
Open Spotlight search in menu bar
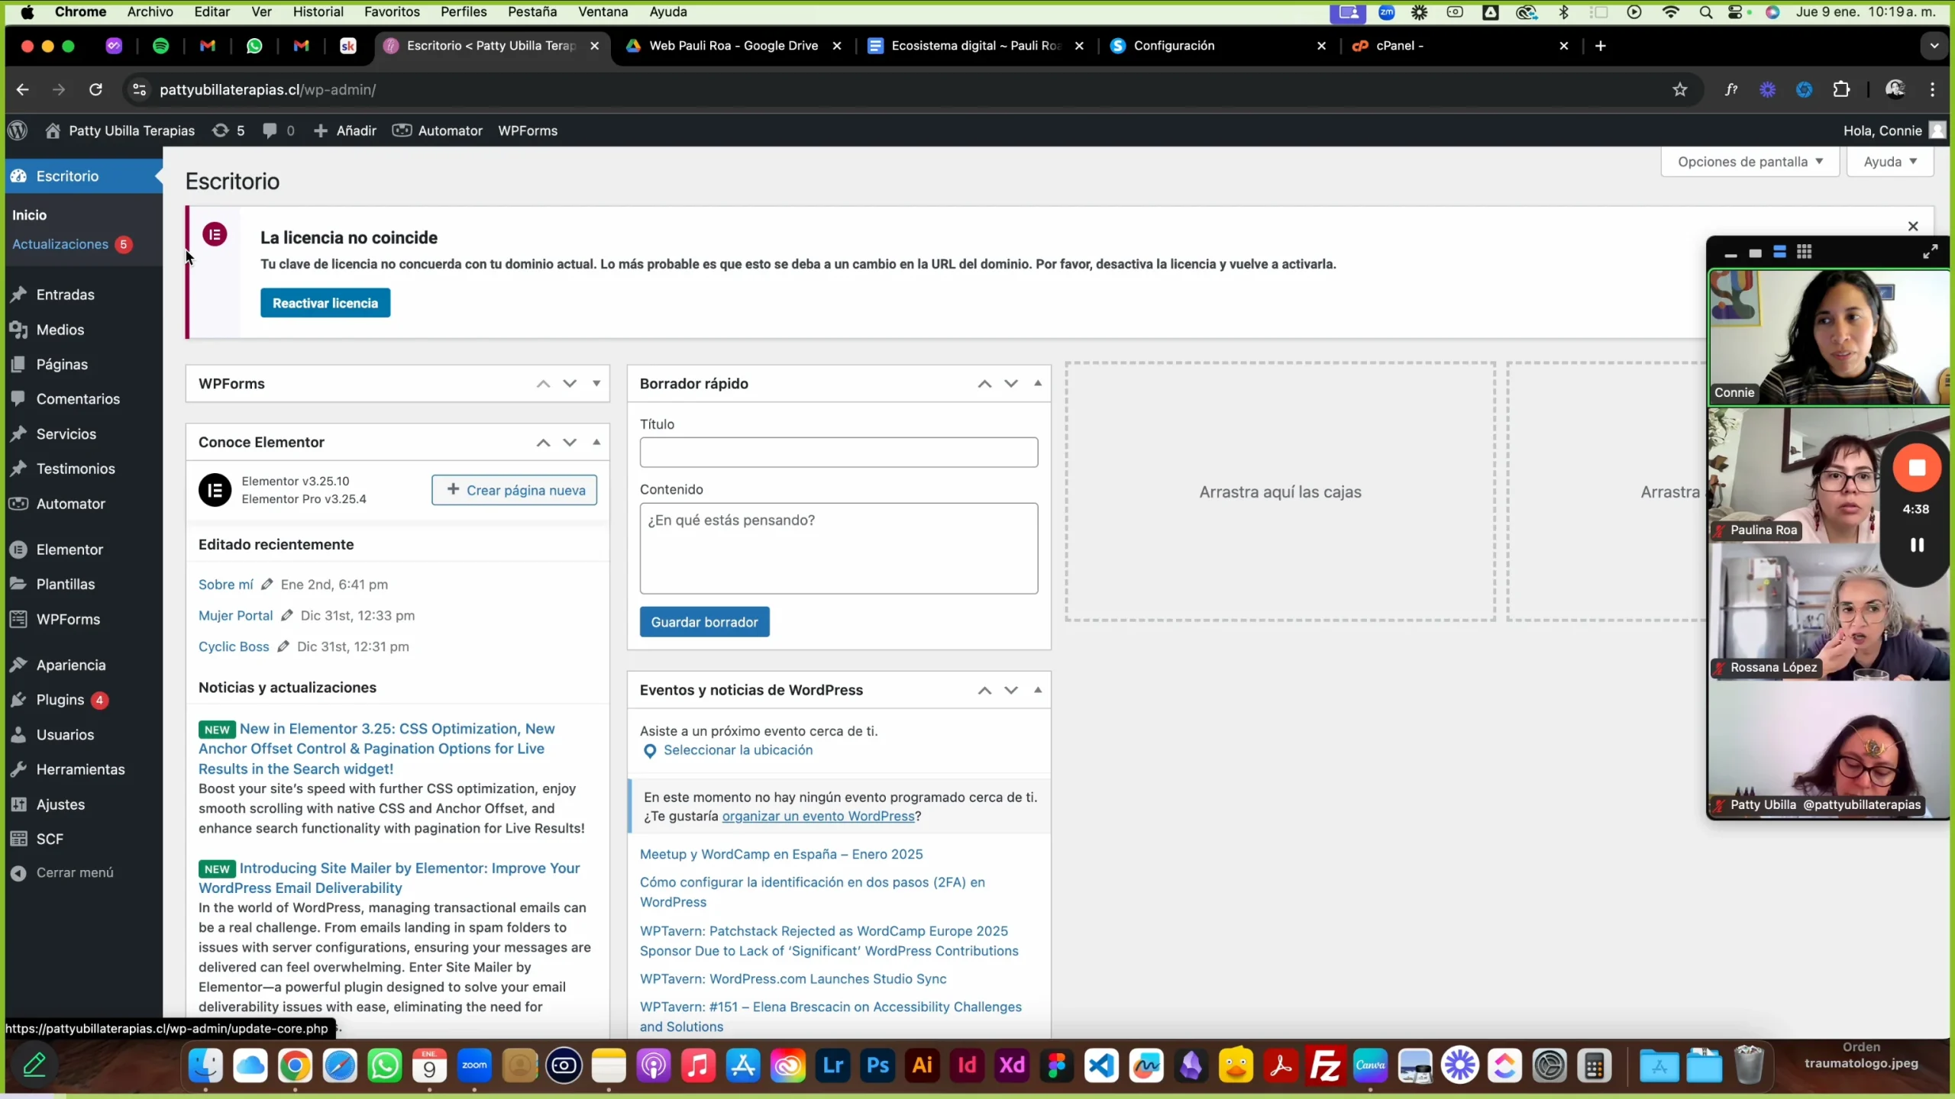(1705, 11)
